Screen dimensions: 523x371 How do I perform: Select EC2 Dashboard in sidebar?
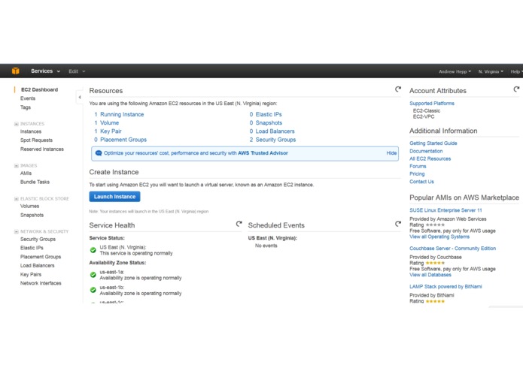click(39, 89)
